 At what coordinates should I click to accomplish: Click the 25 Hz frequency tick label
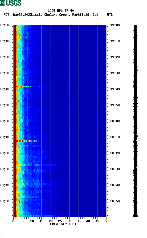(60, 221)
